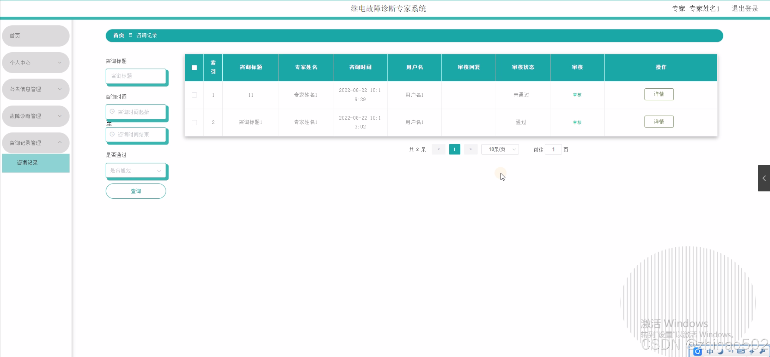Expand the 故障诊断管理 sidebar menu
Screen dimensions: 770x357
point(36,116)
